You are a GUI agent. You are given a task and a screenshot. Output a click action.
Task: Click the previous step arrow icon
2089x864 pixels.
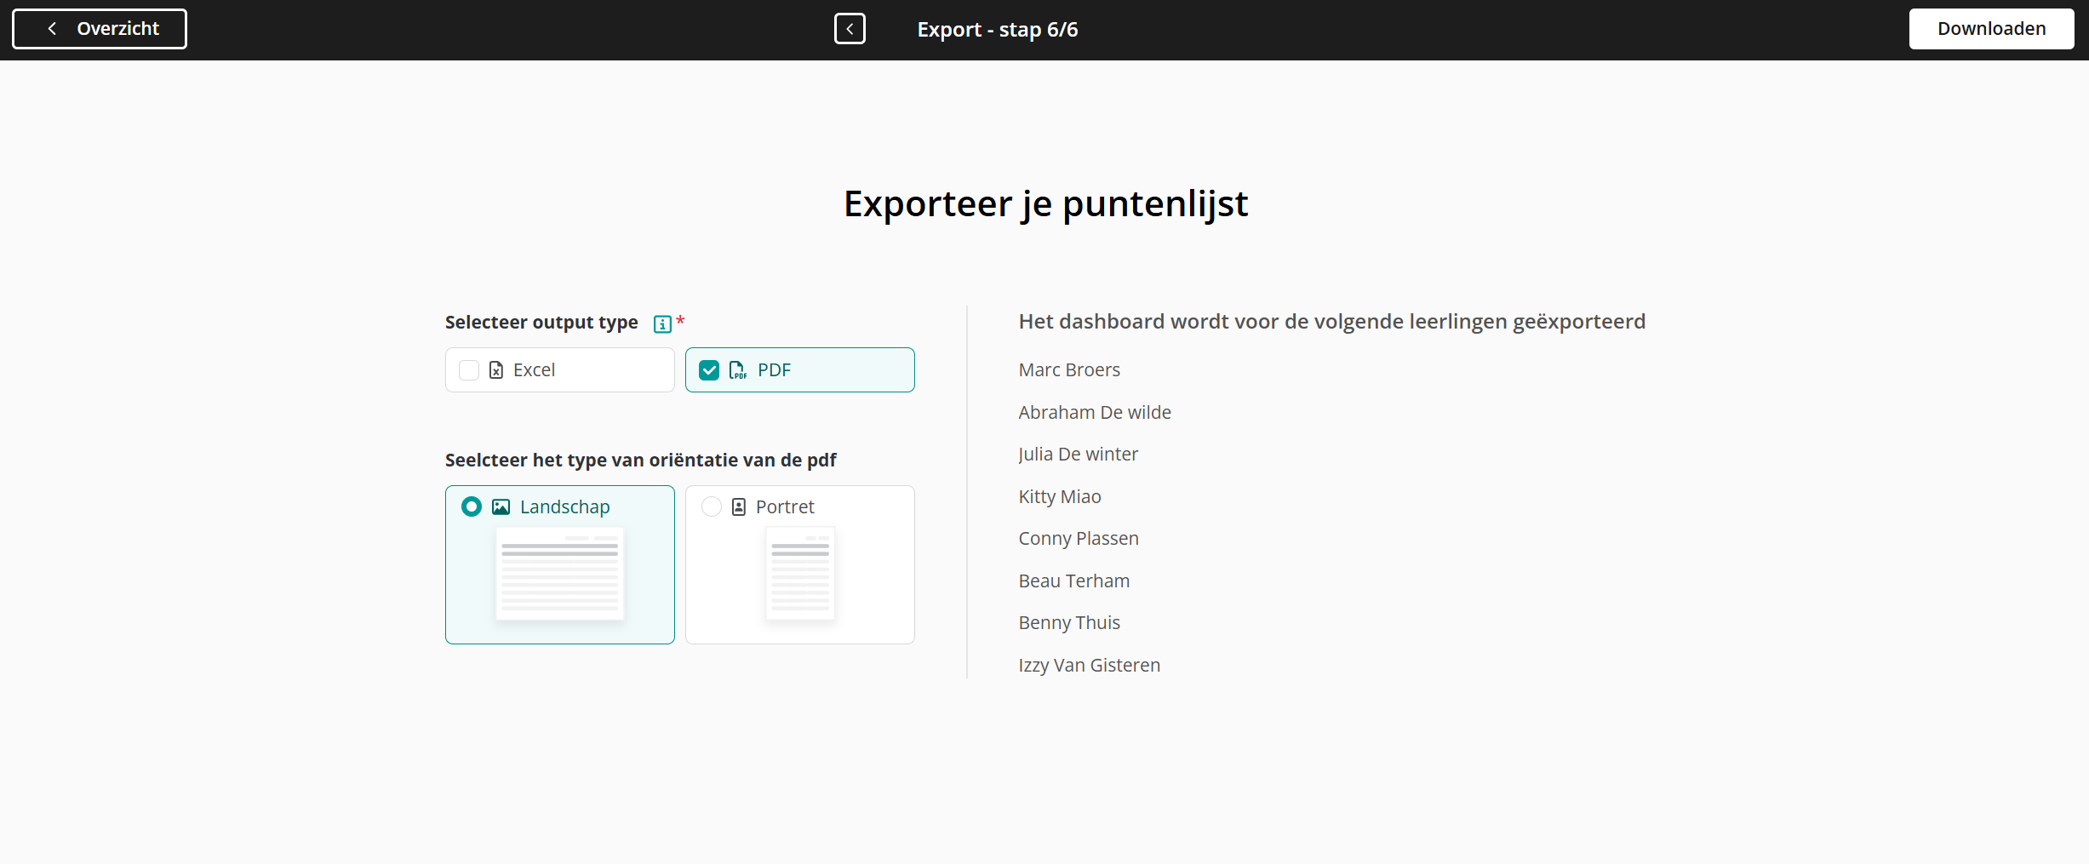[850, 29]
